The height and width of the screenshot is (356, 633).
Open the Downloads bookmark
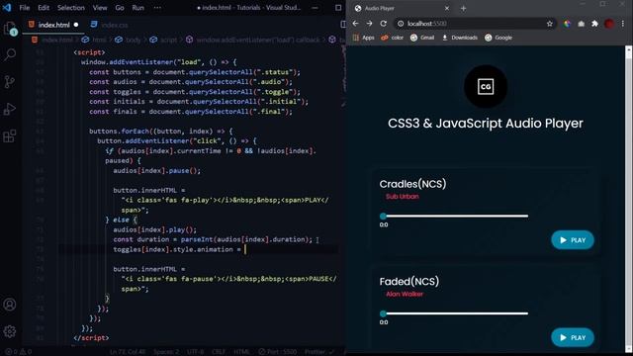(x=460, y=38)
